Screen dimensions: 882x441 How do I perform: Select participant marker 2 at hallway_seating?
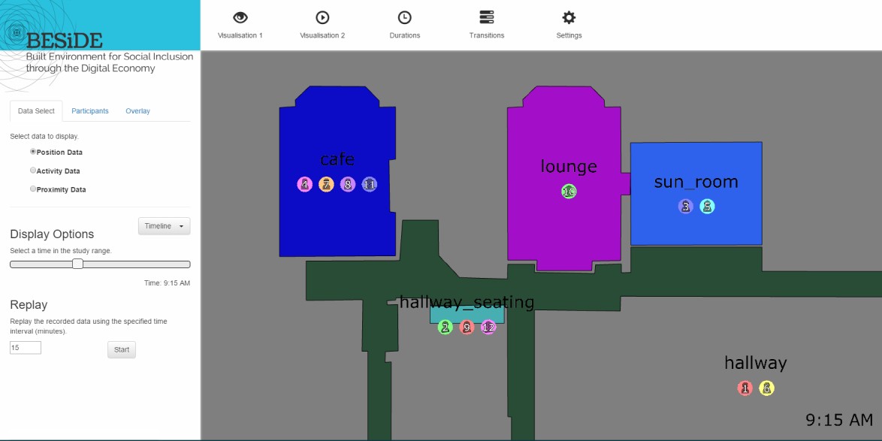(446, 328)
